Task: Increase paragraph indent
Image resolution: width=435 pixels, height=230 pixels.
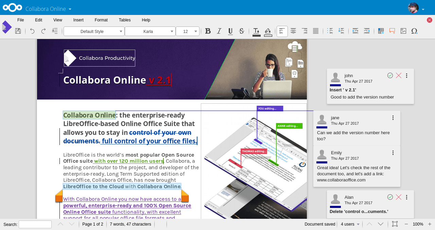Action: 355,31
